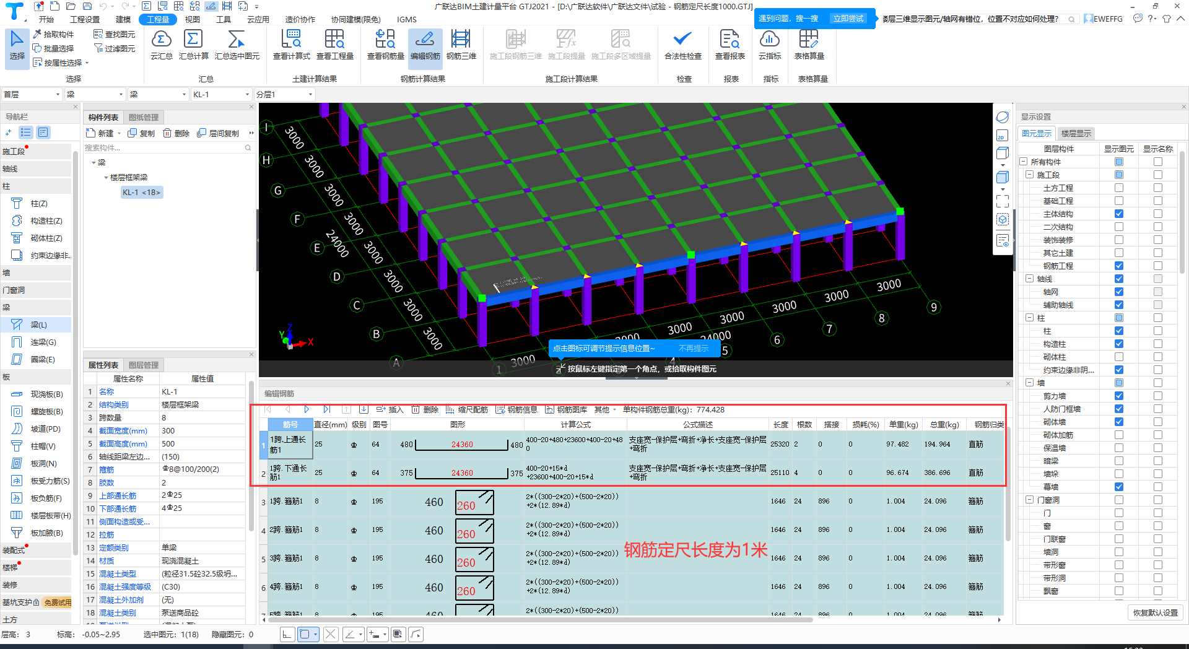
Task: Open 其他 dropdown in rebar toolbar
Action: point(605,409)
